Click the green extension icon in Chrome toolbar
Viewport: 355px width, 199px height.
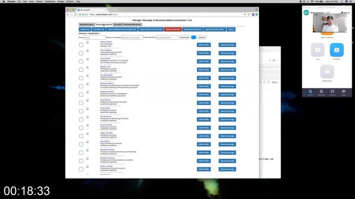[x=256, y=14]
